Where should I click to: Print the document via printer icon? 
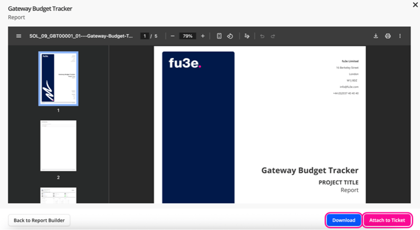pyautogui.click(x=388, y=36)
